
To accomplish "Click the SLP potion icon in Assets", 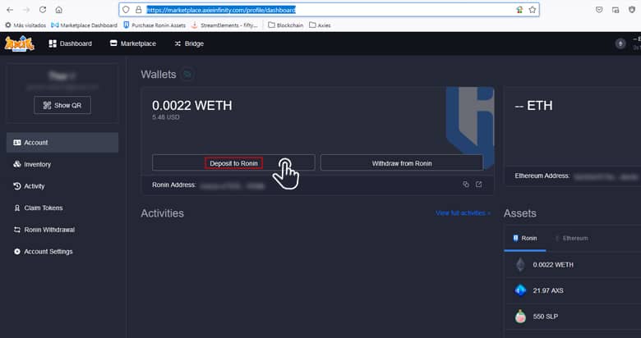I will point(520,317).
